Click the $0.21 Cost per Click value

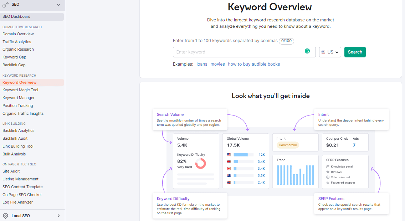click(332, 145)
